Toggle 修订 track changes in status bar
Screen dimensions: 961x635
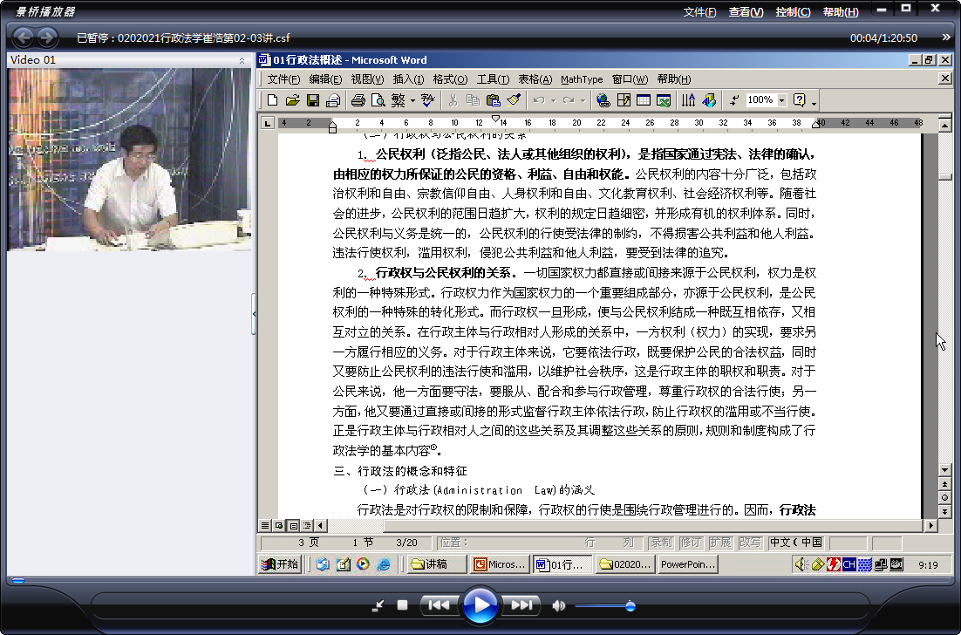point(691,543)
